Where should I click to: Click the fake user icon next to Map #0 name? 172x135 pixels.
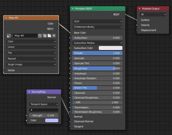point(40,36)
